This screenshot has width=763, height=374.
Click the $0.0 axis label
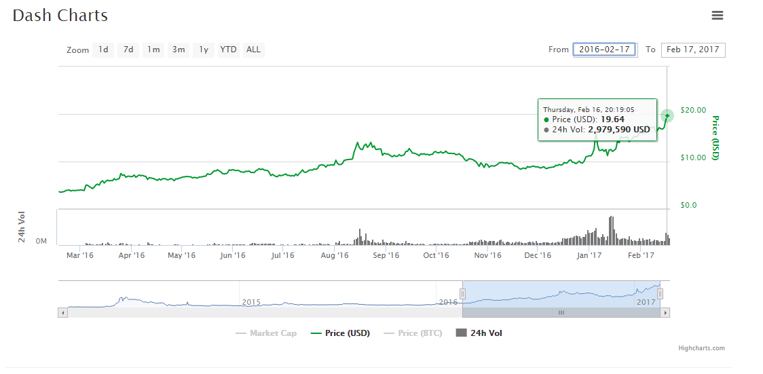coord(688,205)
